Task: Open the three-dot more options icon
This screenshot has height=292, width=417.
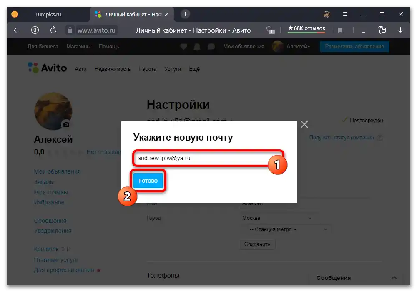Action: [x=363, y=31]
